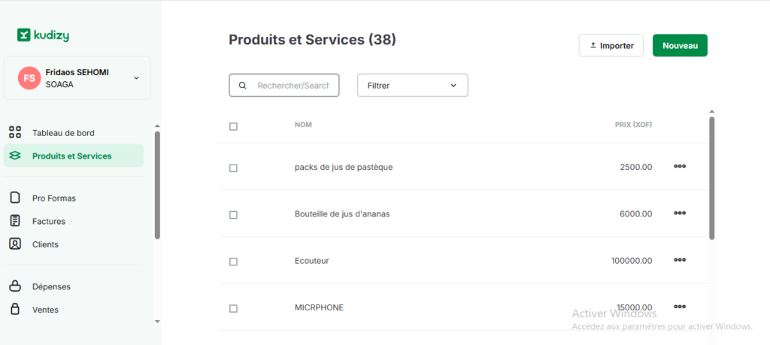
Task: Check the packs de jus de pastèque box
Action: pos(233,168)
